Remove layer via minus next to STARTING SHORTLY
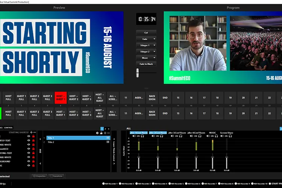282x188 pixels. [35, 132]
